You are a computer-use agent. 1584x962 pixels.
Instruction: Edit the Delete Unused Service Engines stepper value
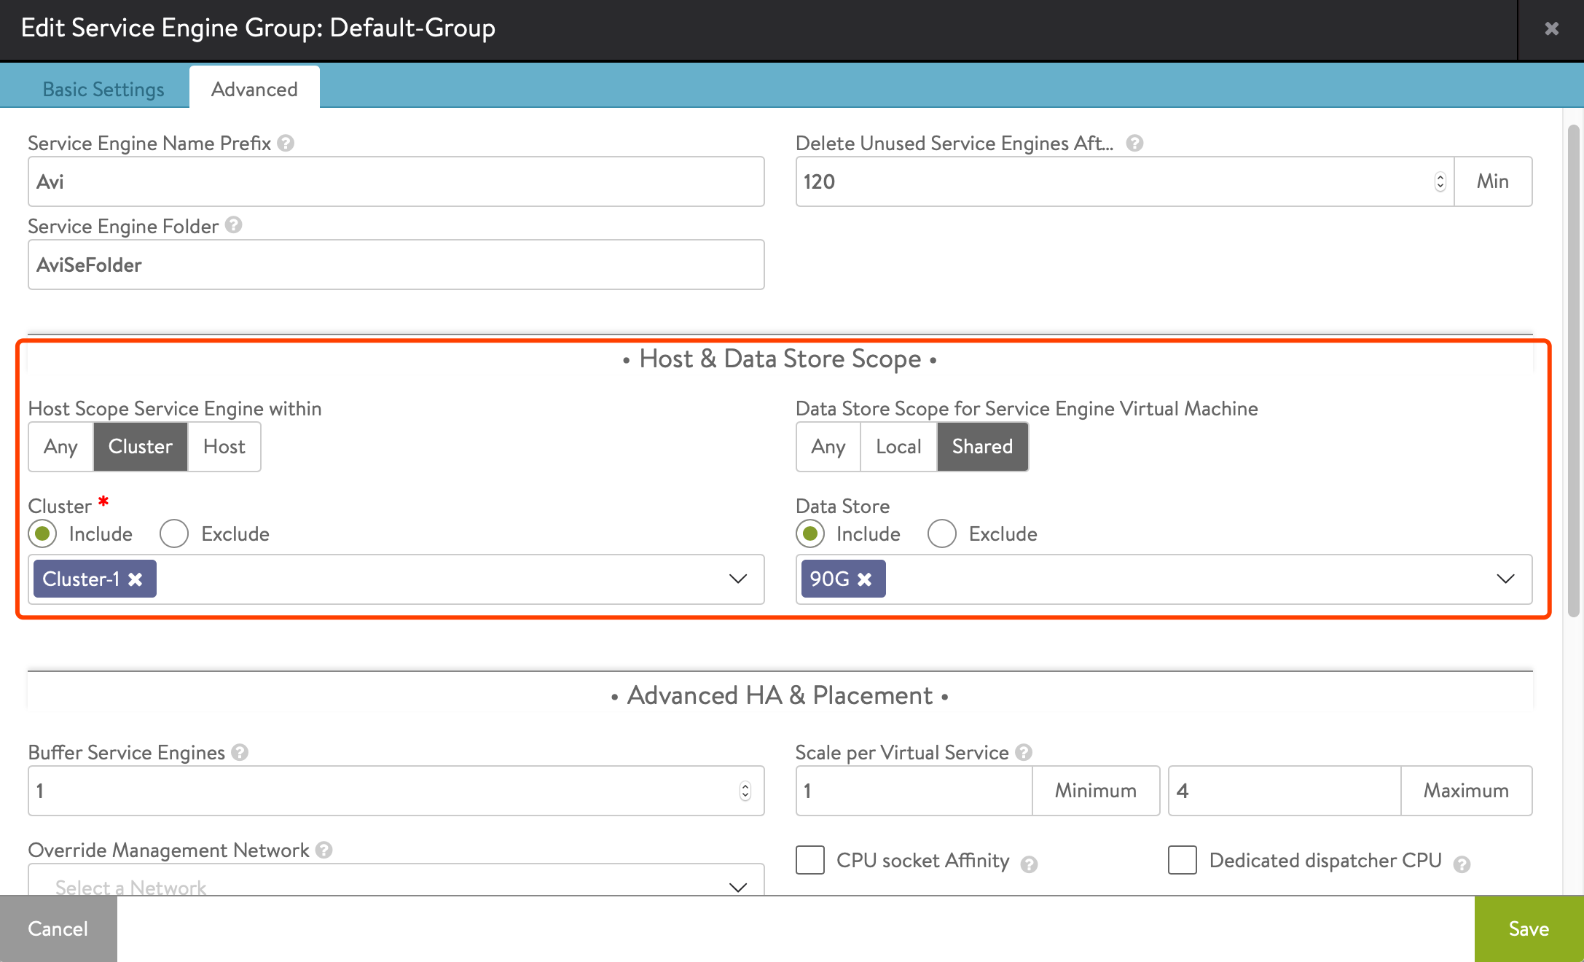click(1437, 181)
